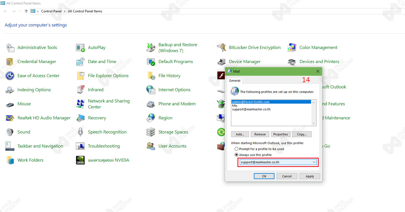Open BitLocker Drive Encryption icon
Screen dimensions: 405x212
[x=221, y=48]
